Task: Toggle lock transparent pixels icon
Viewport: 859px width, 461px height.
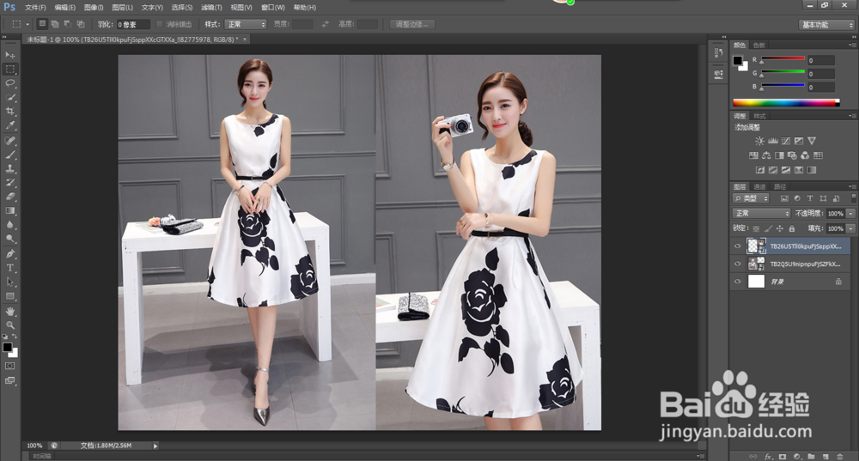Action: [756, 228]
